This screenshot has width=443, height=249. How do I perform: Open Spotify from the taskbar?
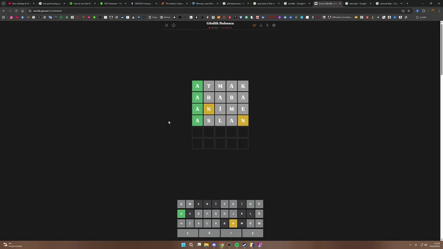coord(237,245)
